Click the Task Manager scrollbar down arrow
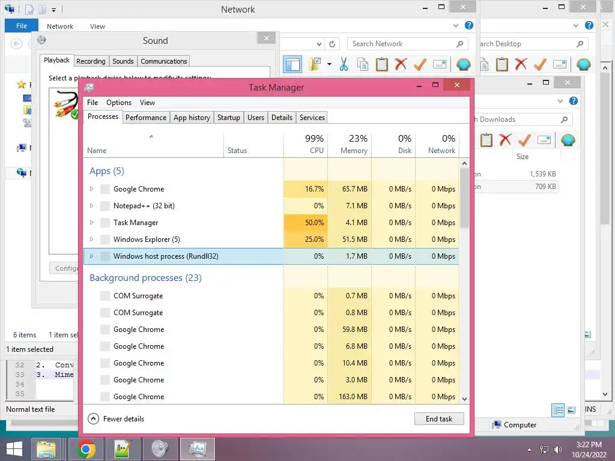Screen dimensions: 615x461 click(x=464, y=399)
